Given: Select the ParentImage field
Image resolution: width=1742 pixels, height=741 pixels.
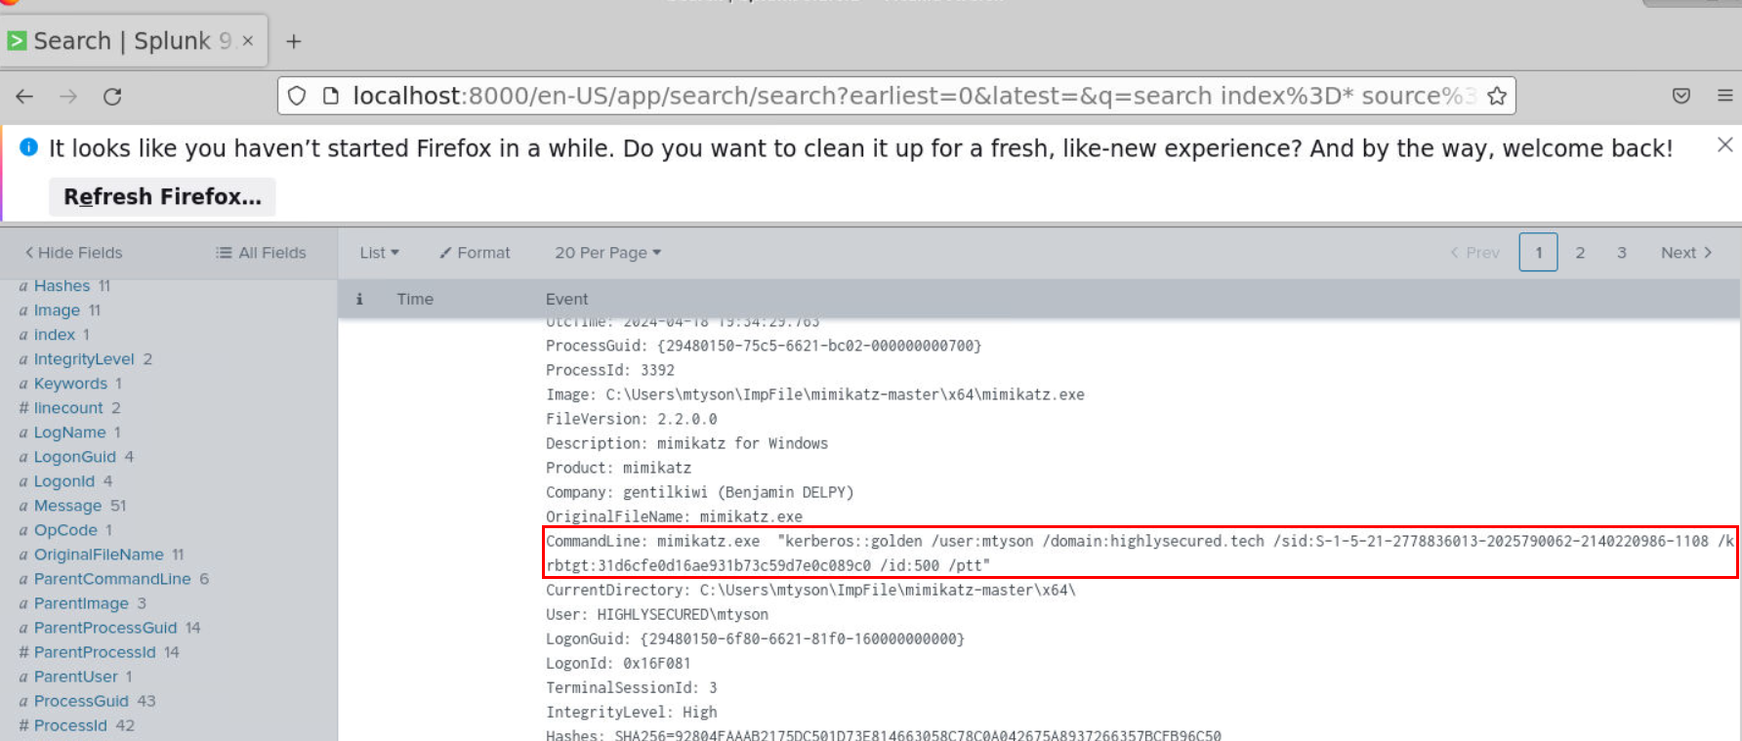Looking at the screenshot, I should tap(81, 603).
